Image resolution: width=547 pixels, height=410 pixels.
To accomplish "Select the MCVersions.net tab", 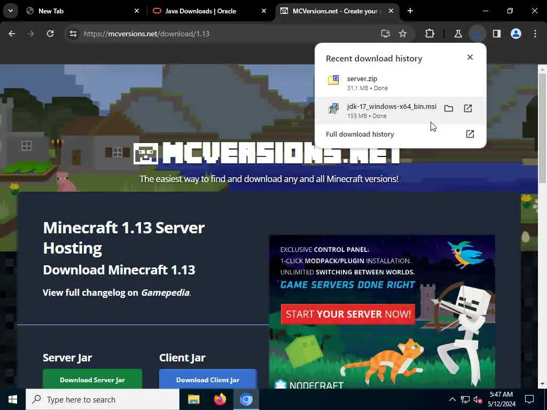I will pos(337,11).
